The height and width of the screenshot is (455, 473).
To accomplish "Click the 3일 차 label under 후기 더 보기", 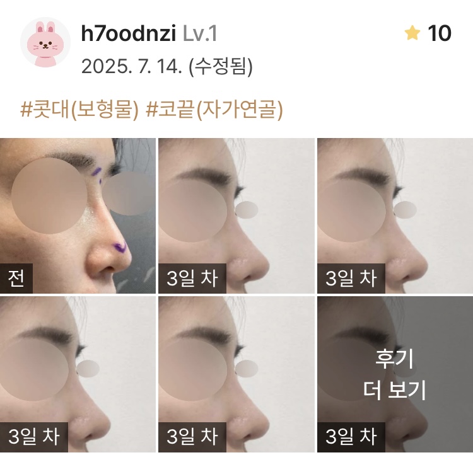I will point(351,437).
